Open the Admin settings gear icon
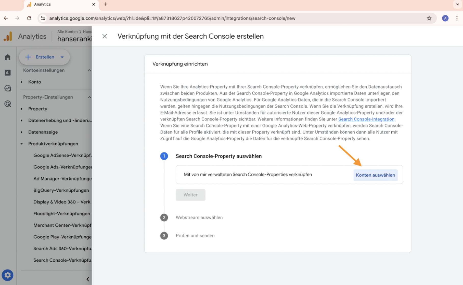This screenshot has width=463, height=285. (7, 275)
